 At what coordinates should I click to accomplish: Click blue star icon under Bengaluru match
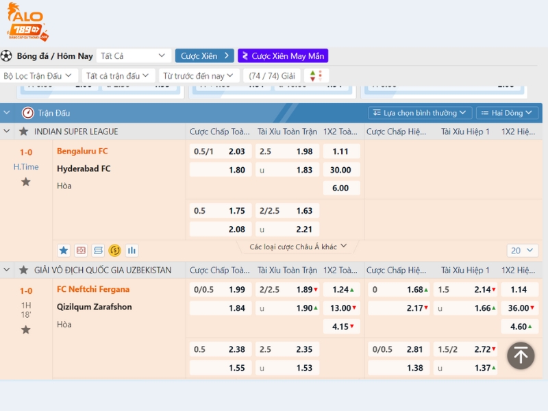point(64,250)
